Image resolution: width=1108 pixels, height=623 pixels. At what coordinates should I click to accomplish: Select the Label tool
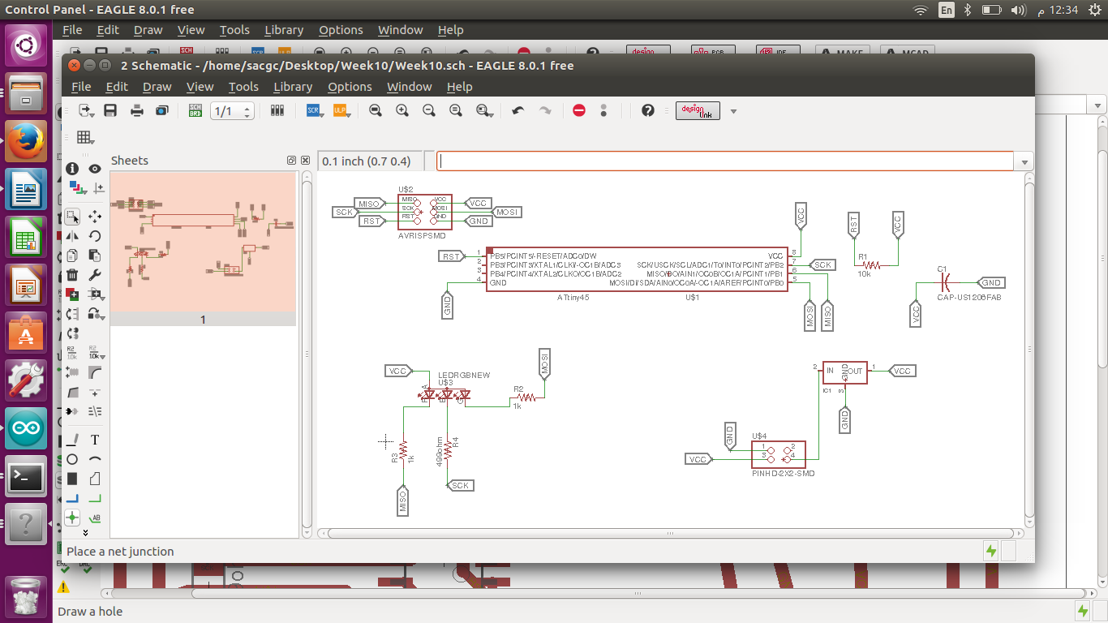coord(95,518)
